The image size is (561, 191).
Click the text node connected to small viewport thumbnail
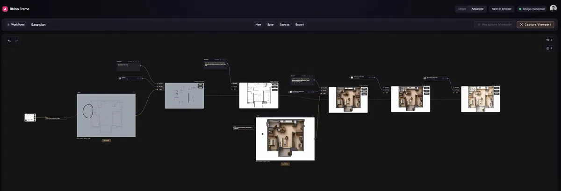click(x=56, y=118)
